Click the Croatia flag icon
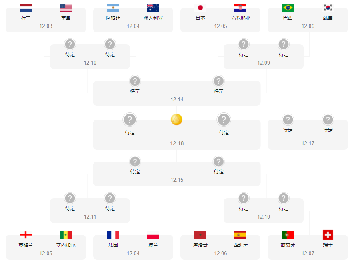Viewport: 356px width, 264px height. pyautogui.click(x=240, y=8)
